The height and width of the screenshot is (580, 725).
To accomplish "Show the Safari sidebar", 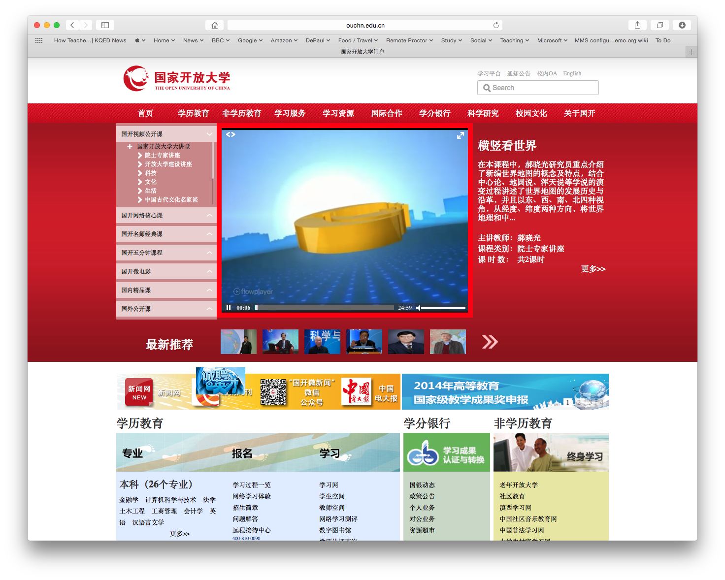I will tap(105, 25).
